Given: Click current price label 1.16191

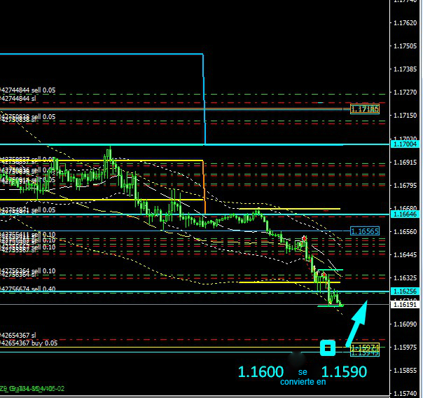Looking at the screenshot, I should [x=405, y=305].
